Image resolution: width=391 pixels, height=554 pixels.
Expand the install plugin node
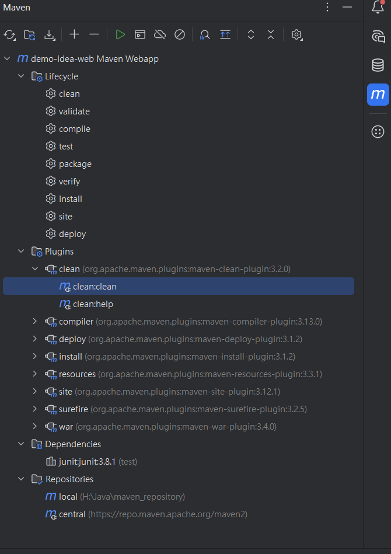click(34, 356)
